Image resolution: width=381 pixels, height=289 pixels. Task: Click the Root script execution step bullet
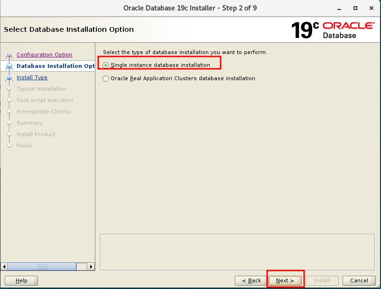[x=9, y=100]
